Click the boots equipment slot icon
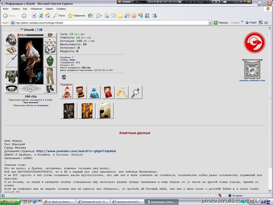 (50, 88)
